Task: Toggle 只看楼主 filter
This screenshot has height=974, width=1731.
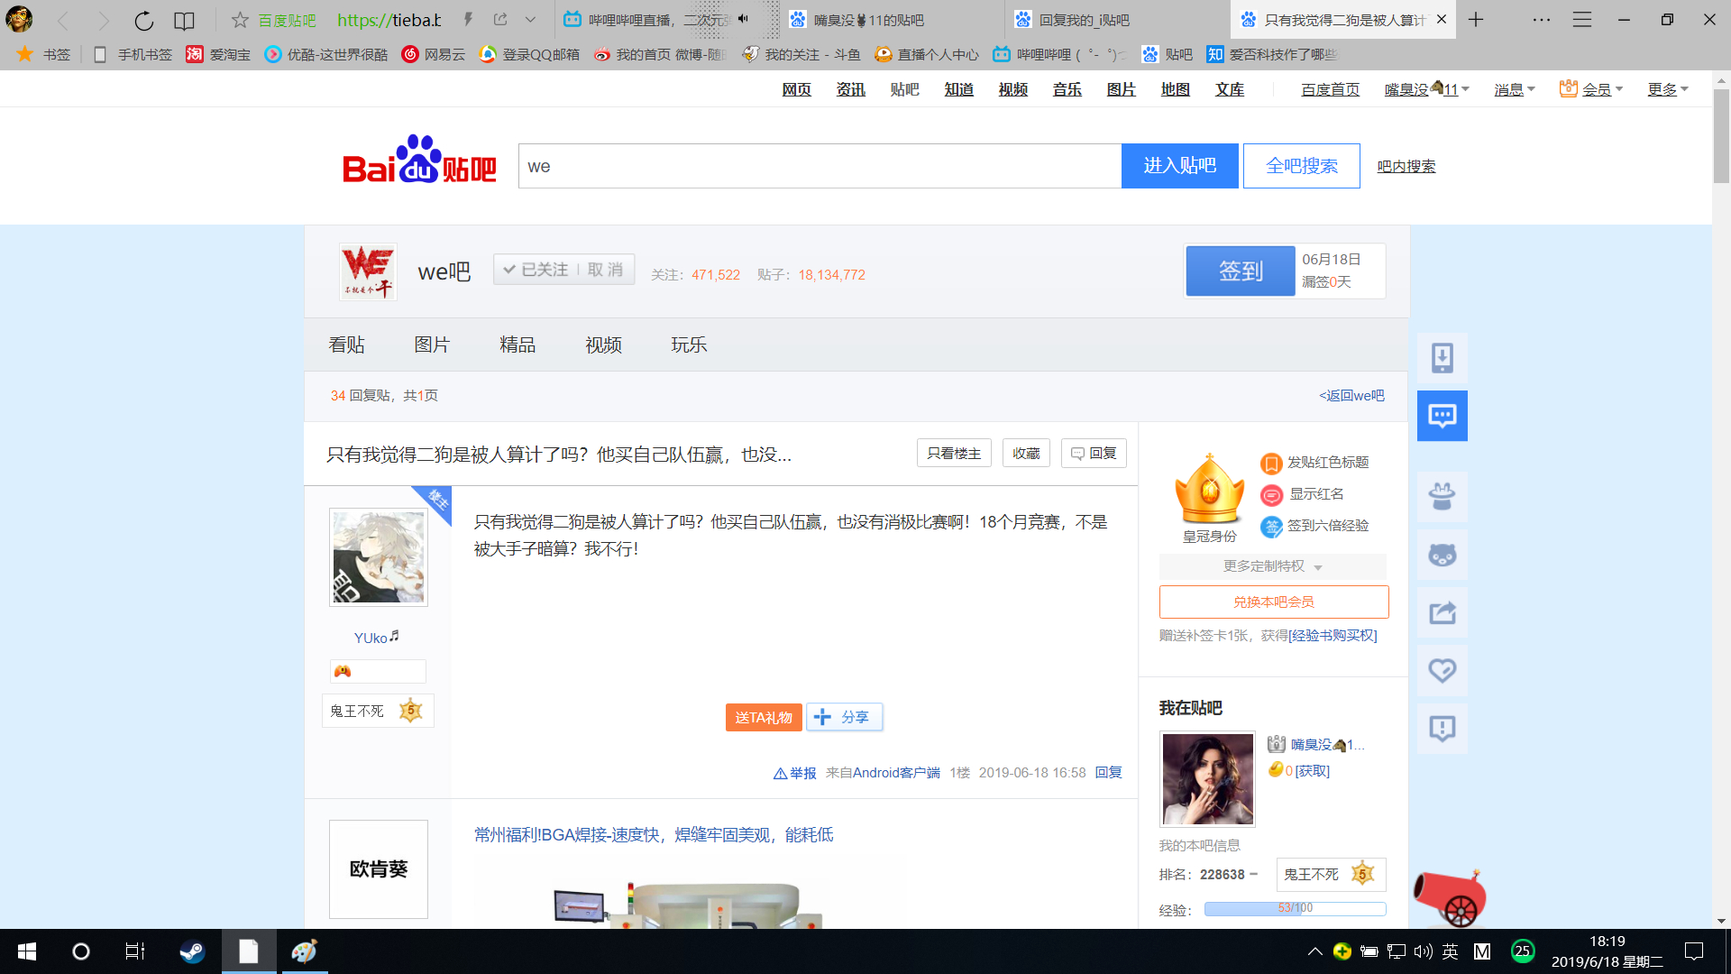Action: tap(954, 453)
